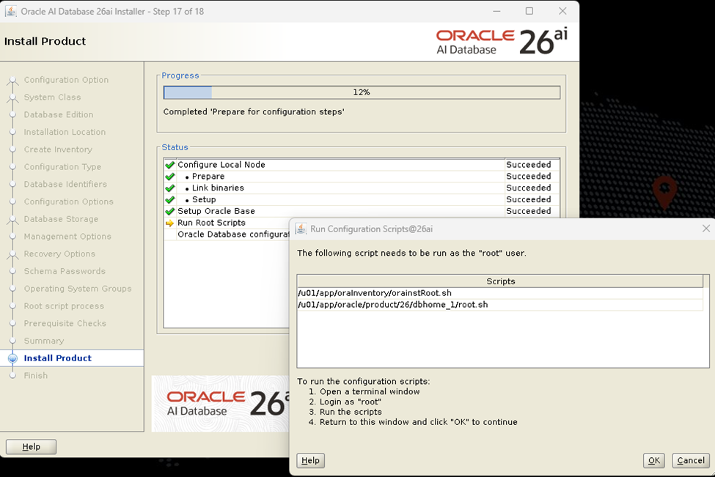Click the Java icon in Run Configuration Scripts dialog

(301, 229)
